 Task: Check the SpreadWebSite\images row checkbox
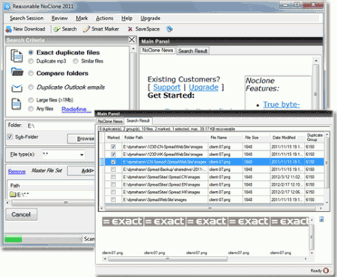[x=113, y=199]
